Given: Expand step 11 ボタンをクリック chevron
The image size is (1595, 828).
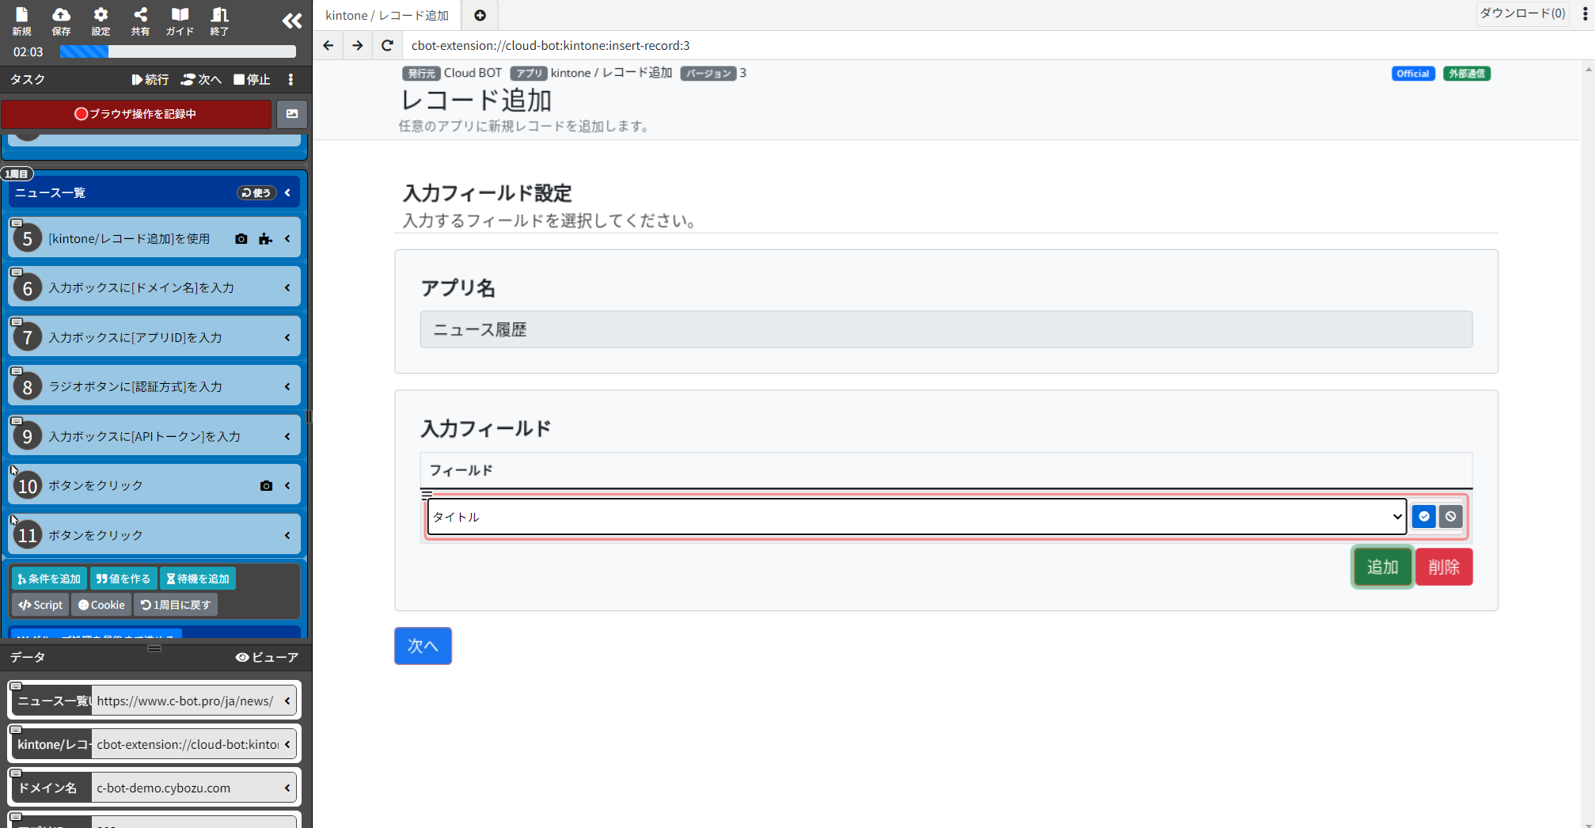Looking at the screenshot, I should tap(287, 536).
